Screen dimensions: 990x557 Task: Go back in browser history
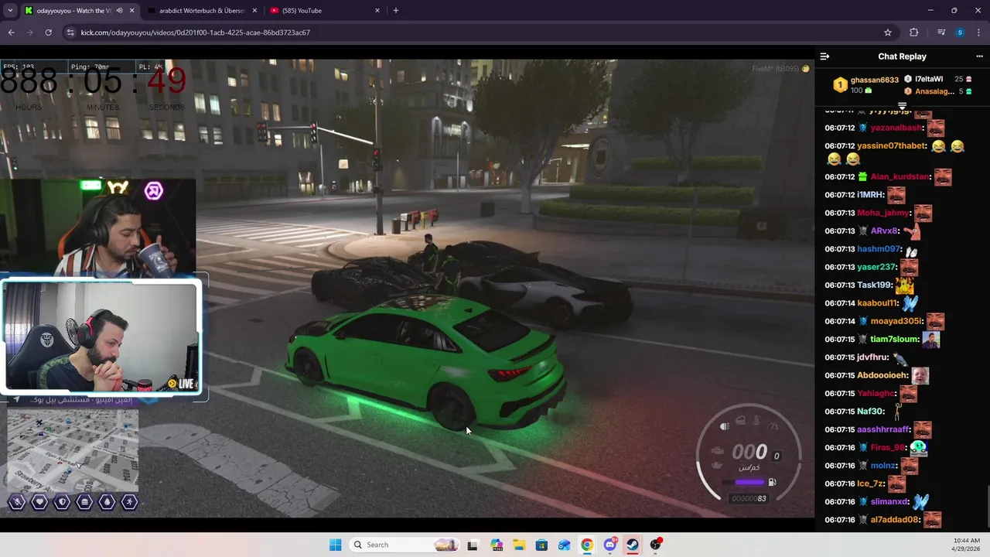click(11, 32)
